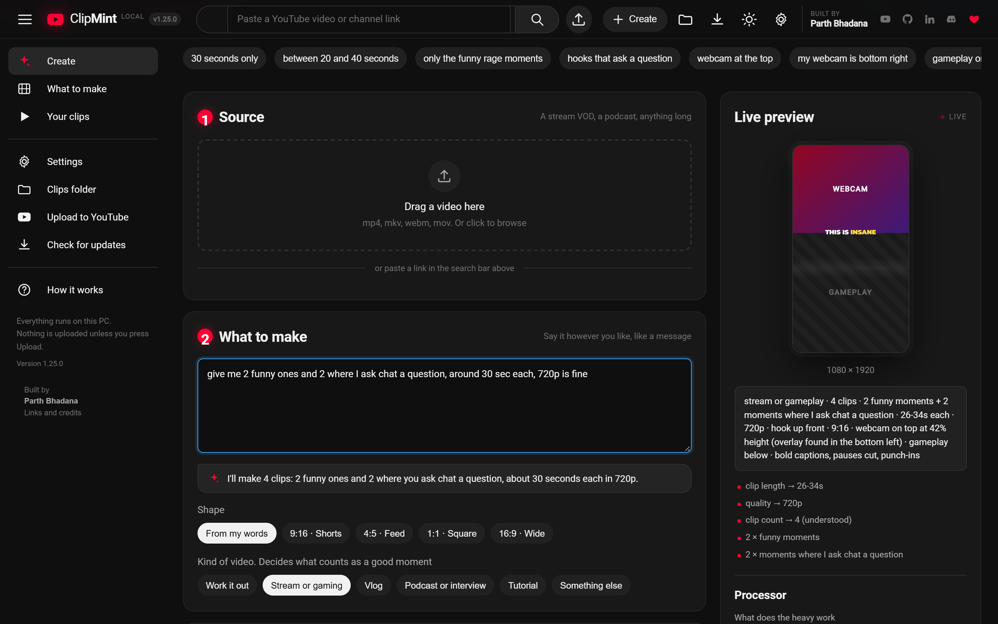Screen dimensions: 998x624
Task: Select Upload to YouTube in sidebar
Action: click(x=83, y=217)
